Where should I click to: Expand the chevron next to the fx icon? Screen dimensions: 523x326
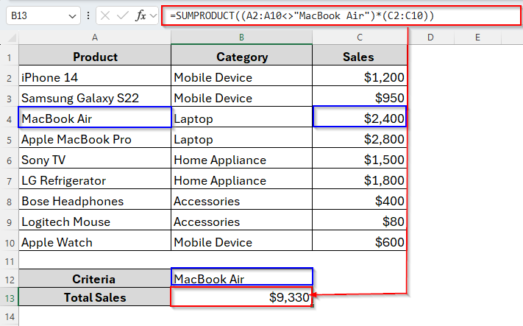(154, 15)
